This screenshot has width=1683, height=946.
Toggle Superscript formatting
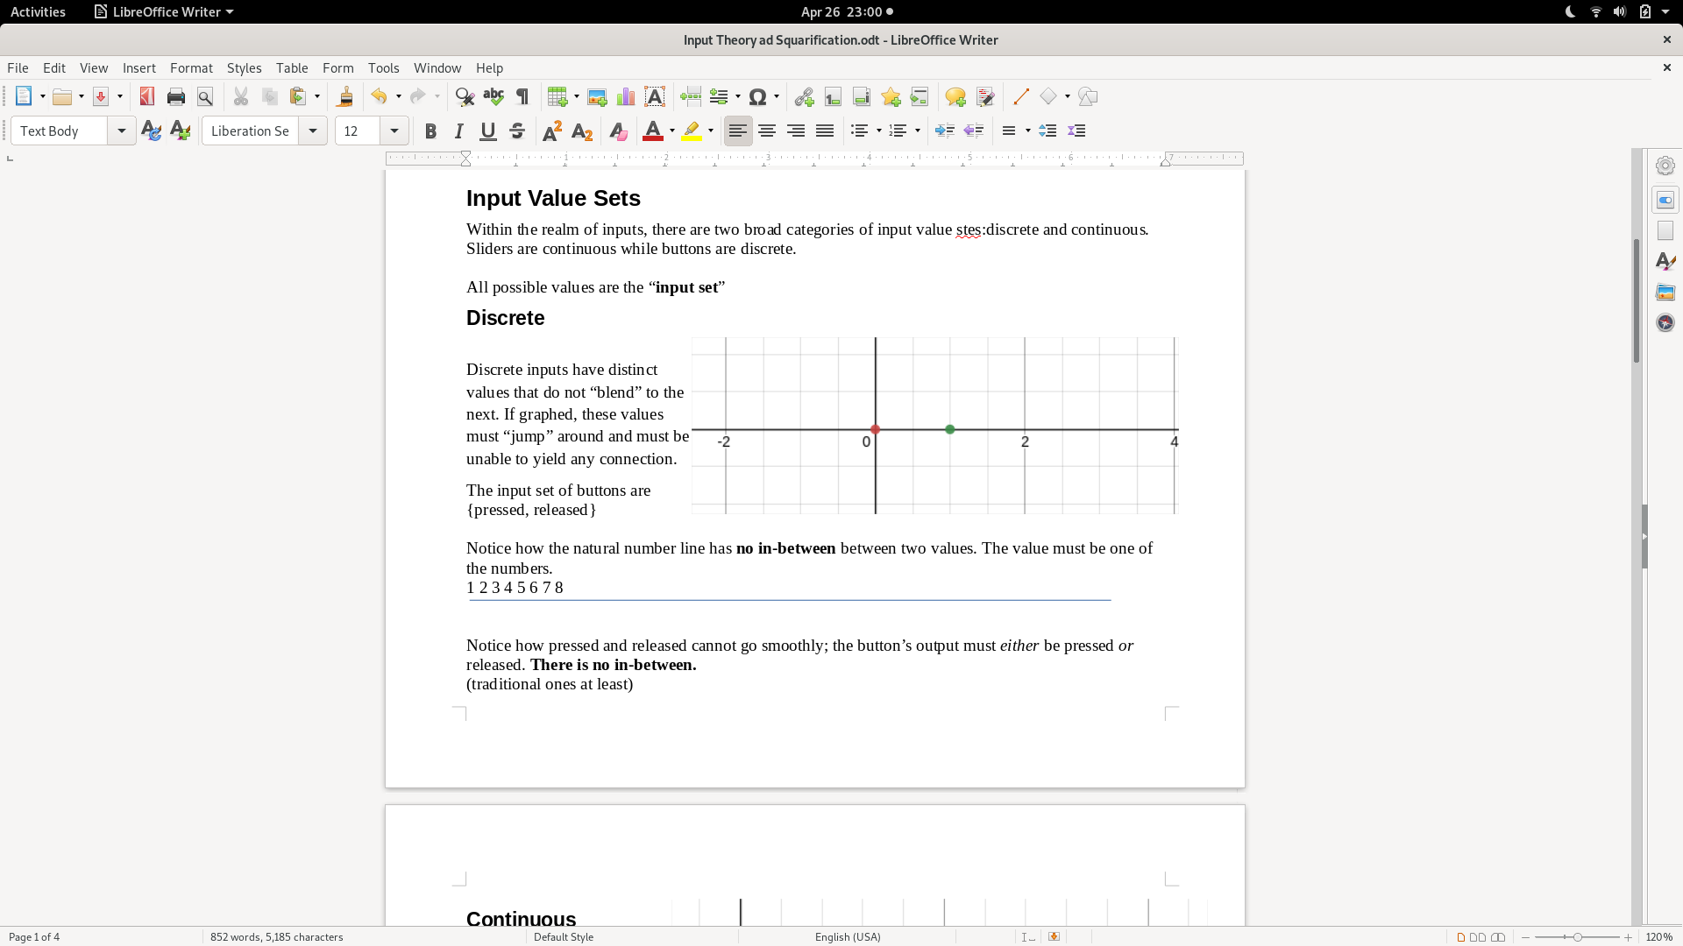(552, 131)
